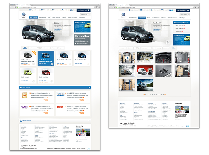Open the Conversions menu in the right window

click(x=142, y=17)
